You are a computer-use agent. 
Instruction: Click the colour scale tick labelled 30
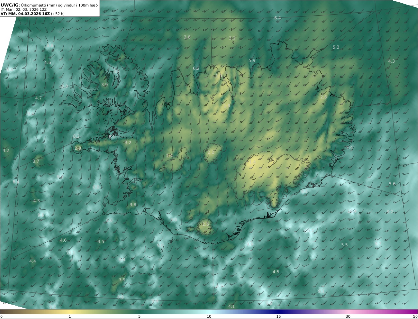coord(348,316)
